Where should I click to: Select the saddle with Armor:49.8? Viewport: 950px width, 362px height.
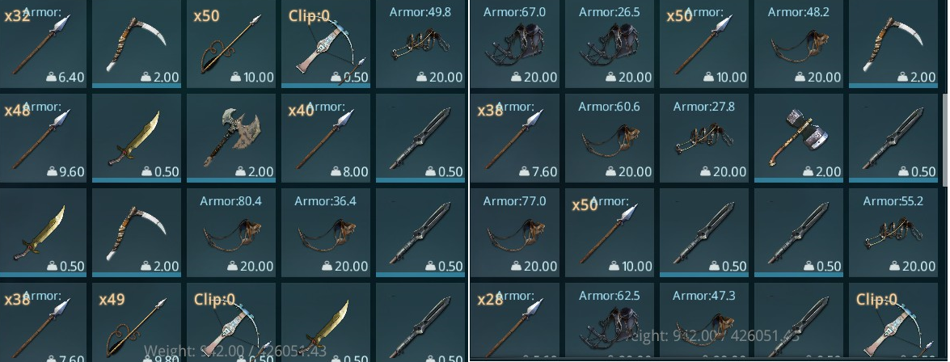(420, 44)
